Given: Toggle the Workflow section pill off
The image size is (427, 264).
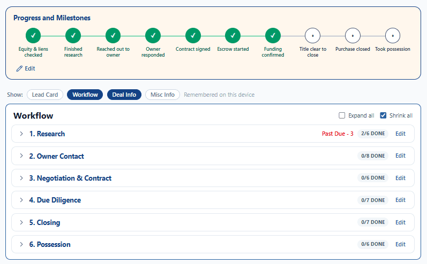Looking at the screenshot, I should click(x=85, y=95).
